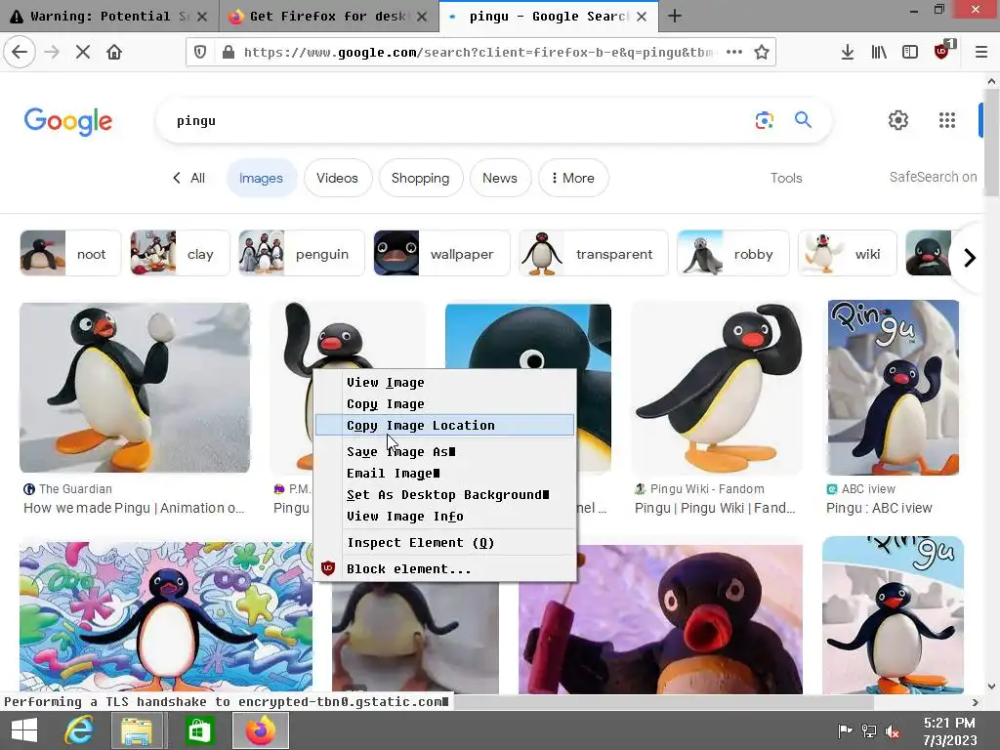Image resolution: width=1000 pixels, height=750 pixels.
Task: Open a new tab with the plus button
Action: 675,16
